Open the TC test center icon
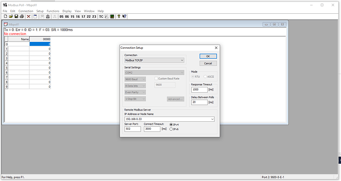This screenshot has width=341, height=181. [x=101, y=16]
